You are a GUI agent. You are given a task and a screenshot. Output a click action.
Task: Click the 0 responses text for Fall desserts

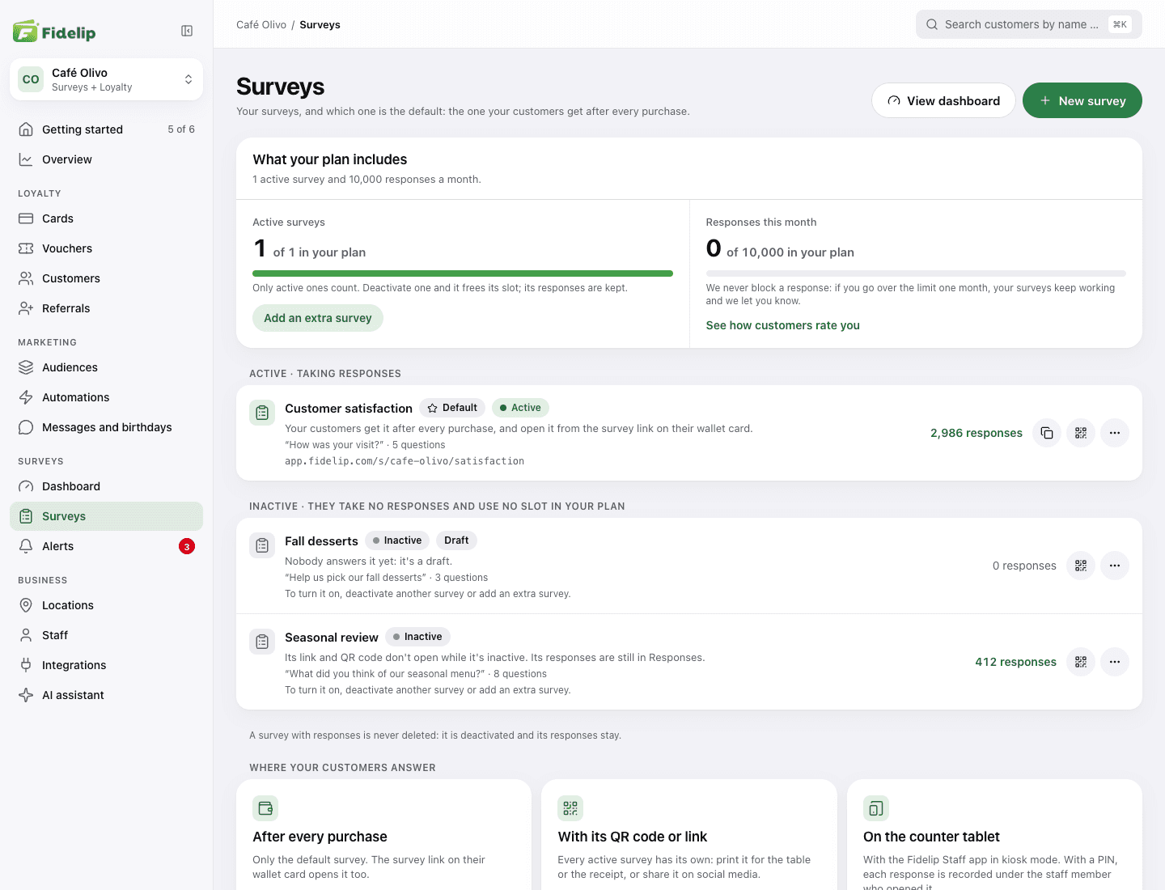pyautogui.click(x=1024, y=566)
